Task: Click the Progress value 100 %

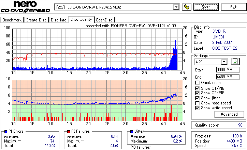Action: pos(237,136)
